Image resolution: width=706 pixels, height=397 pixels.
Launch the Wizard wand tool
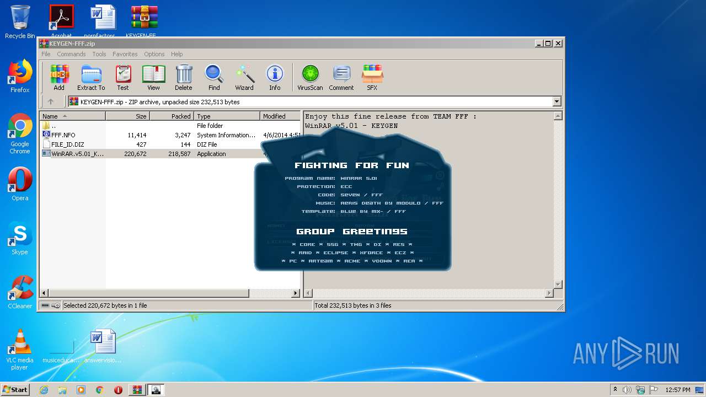[244, 77]
